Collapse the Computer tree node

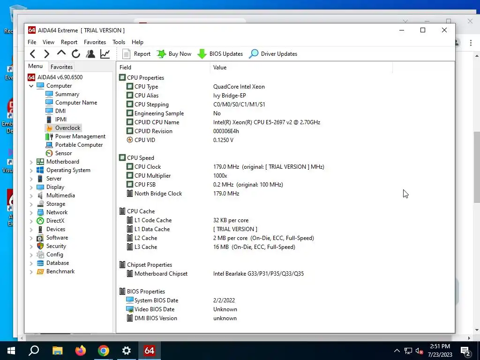point(31,86)
